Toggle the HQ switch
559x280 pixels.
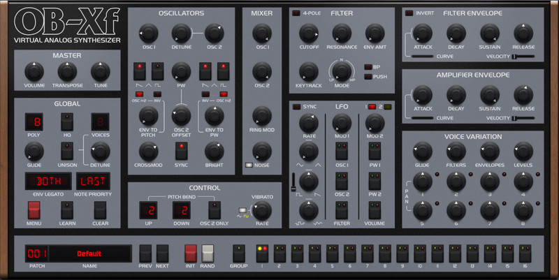(67, 122)
